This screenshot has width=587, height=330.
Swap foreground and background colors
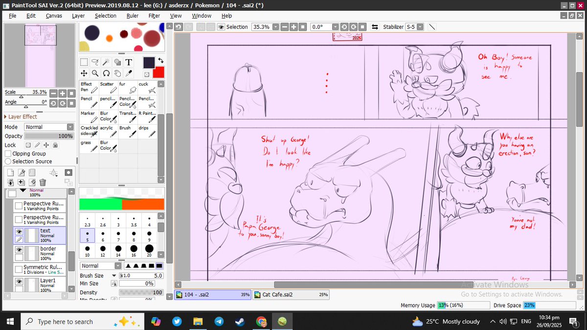coord(160,61)
